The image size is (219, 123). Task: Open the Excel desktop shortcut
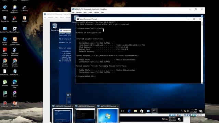[x=5, y=94]
